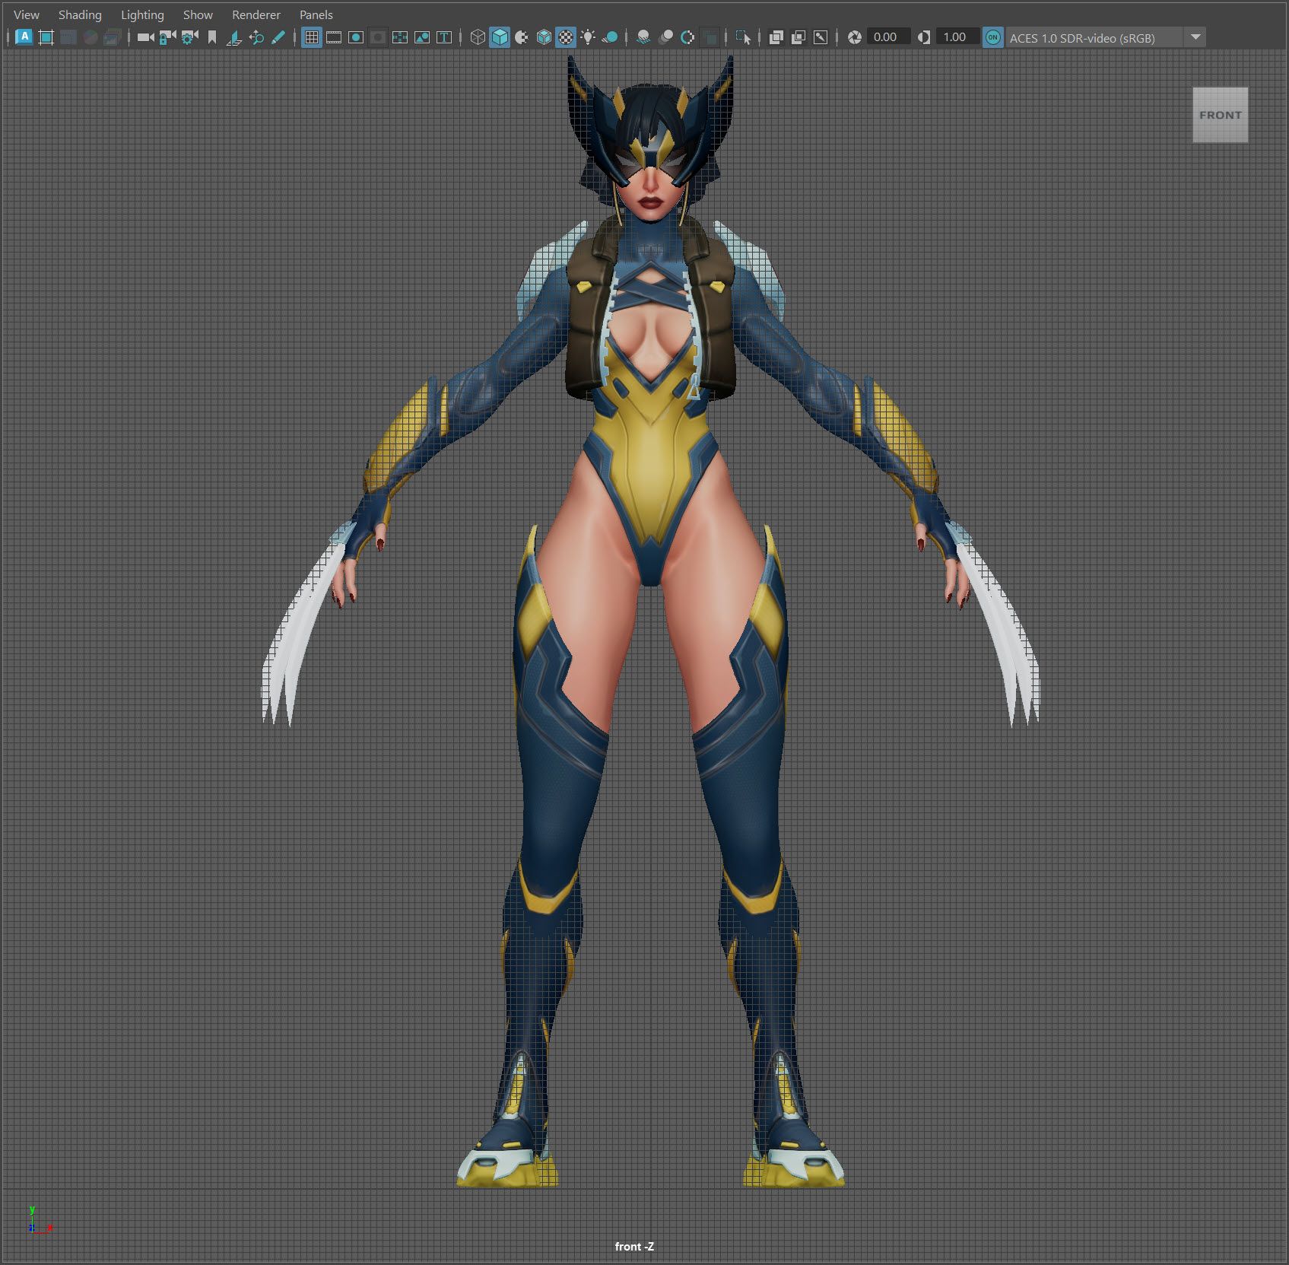This screenshot has width=1289, height=1265.
Task: Open the Panels menu
Action: coord(316,14)
